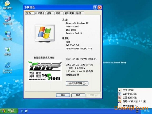Click the QQ五笔输入法 icon in menu
This screenshot has width=152, height=114.
click(120, 98)
